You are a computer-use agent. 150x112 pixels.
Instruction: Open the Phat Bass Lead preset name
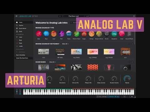[x=73, y=16]
